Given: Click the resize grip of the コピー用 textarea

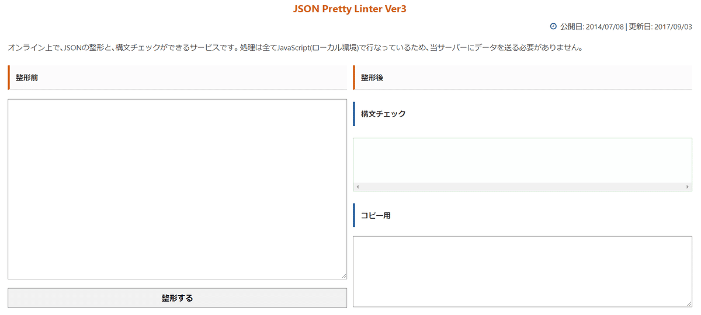Looking at the screenshot, I should [x=689, y=303].
